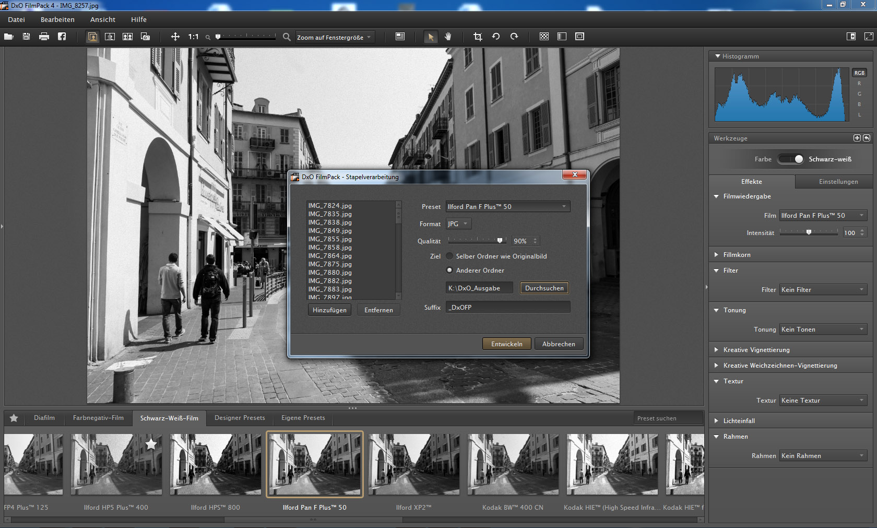Activate the hand pan tool
The height and width of the screenshot is (528, 877).
click(448, 37)
